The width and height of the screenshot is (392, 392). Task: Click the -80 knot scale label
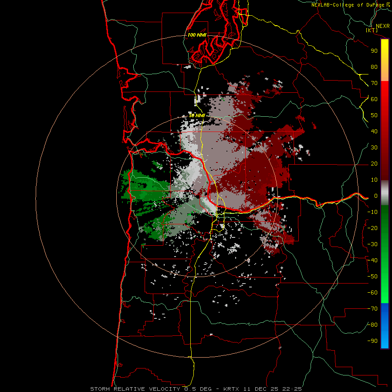tap(372, 325)
